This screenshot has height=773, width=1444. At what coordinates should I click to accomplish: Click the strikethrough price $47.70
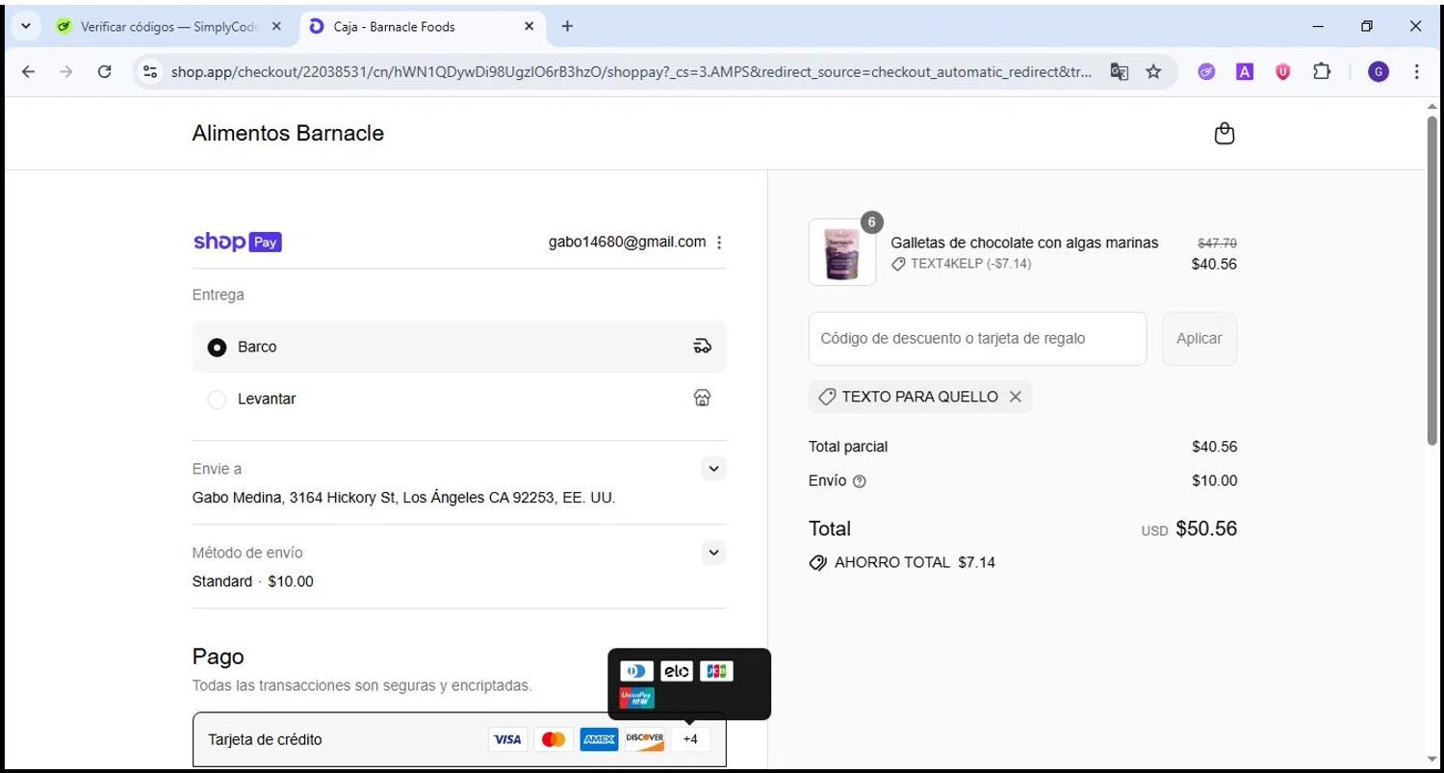[1217, 244]
